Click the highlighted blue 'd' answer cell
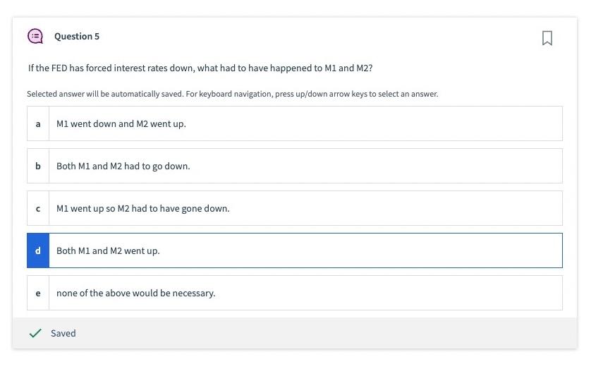 (x=38, y=250)
